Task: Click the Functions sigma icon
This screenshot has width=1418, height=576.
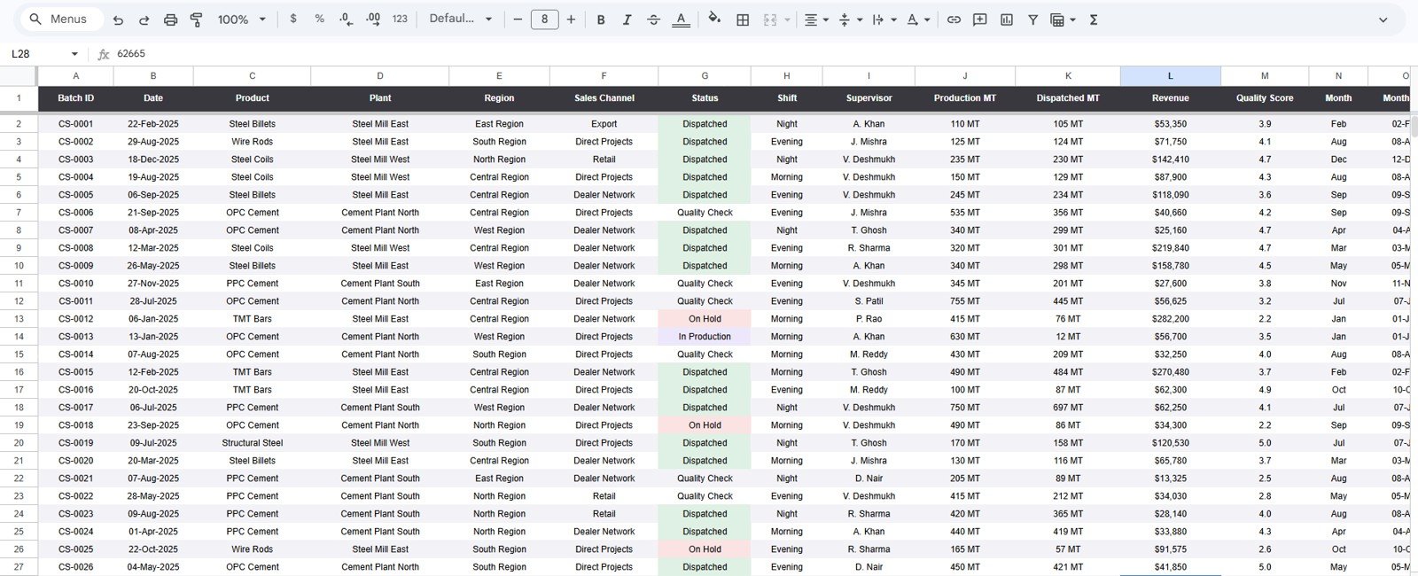Action: (x=1094, y=19)
